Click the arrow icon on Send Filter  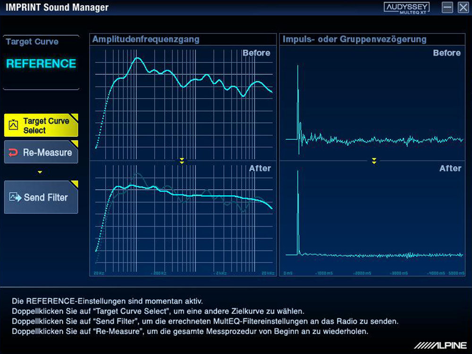coord(16,197)
